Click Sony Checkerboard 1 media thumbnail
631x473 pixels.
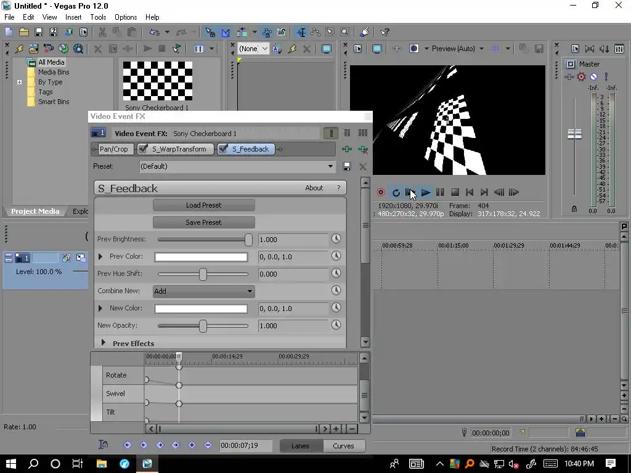157,81
